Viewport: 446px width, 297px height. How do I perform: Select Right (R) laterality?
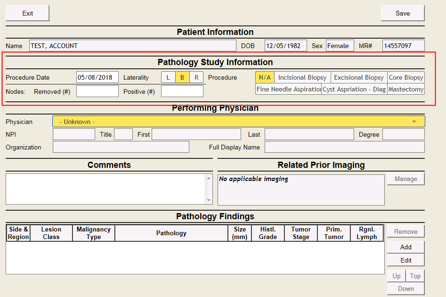click(x=196, y=77)
